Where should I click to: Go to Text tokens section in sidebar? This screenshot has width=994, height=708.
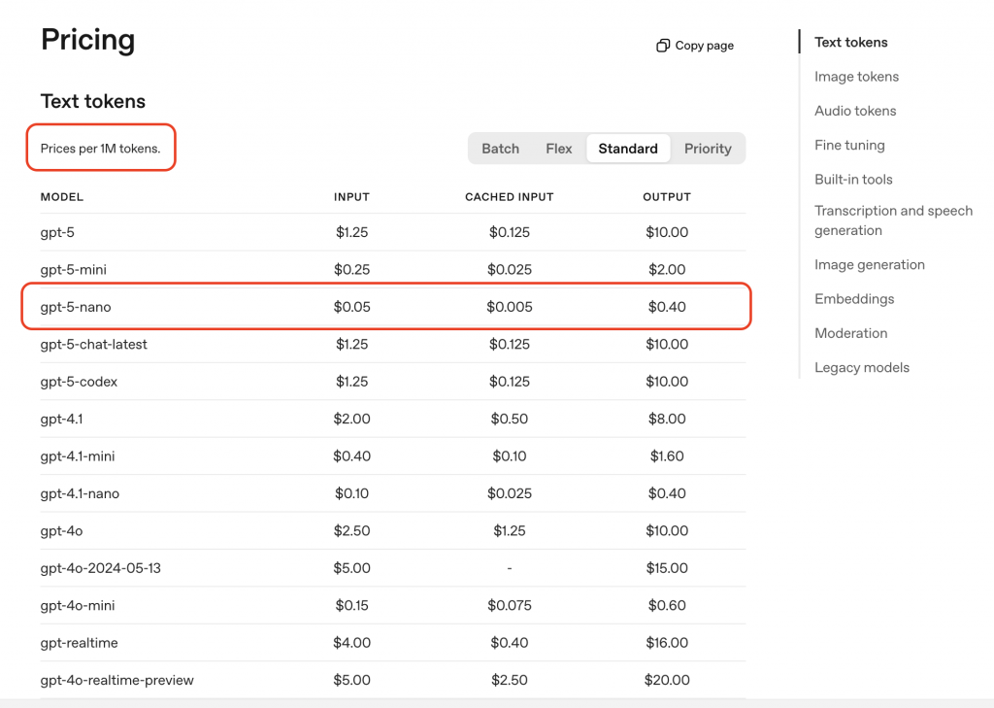(x=850, y=43)
